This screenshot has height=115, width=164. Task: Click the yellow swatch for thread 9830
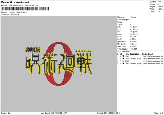(124, 61)
